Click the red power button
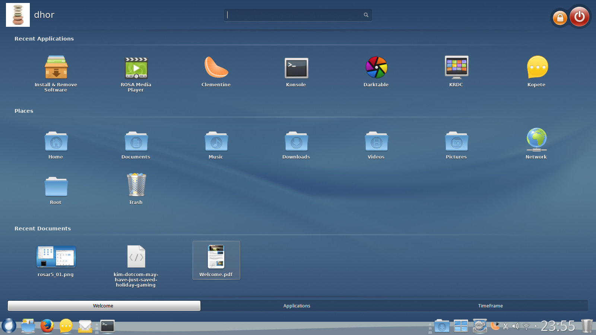The width and height of the screenshot is (596, 335). (x=580, y=16)
